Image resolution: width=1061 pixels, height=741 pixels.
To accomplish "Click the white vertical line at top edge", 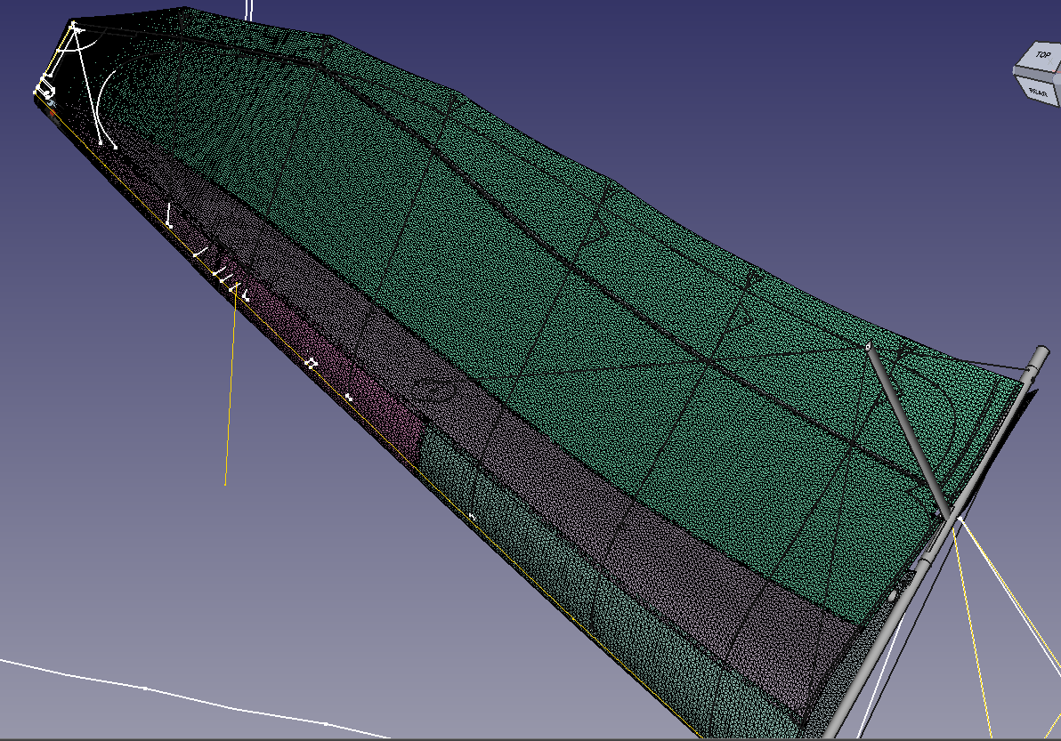I will pyautogui.click(x=248, y=9).
